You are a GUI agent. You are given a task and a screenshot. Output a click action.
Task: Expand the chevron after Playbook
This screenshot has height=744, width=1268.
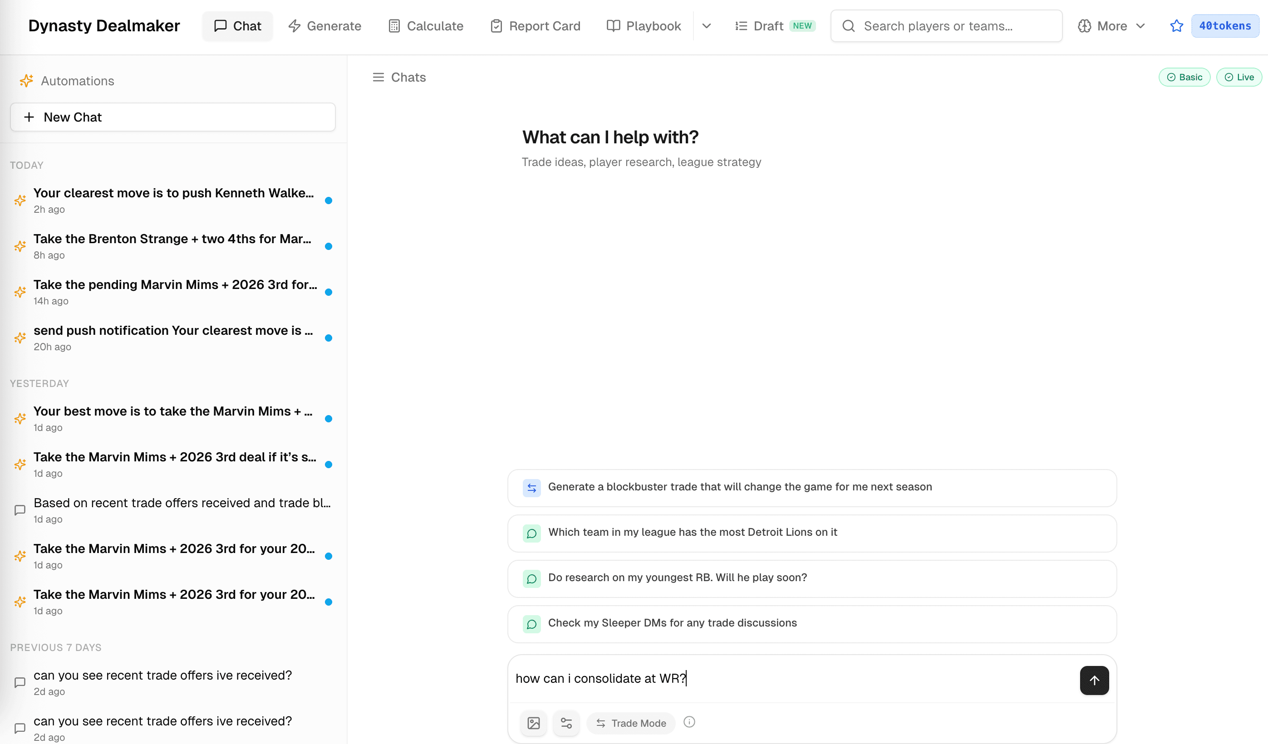click(706, 26)
